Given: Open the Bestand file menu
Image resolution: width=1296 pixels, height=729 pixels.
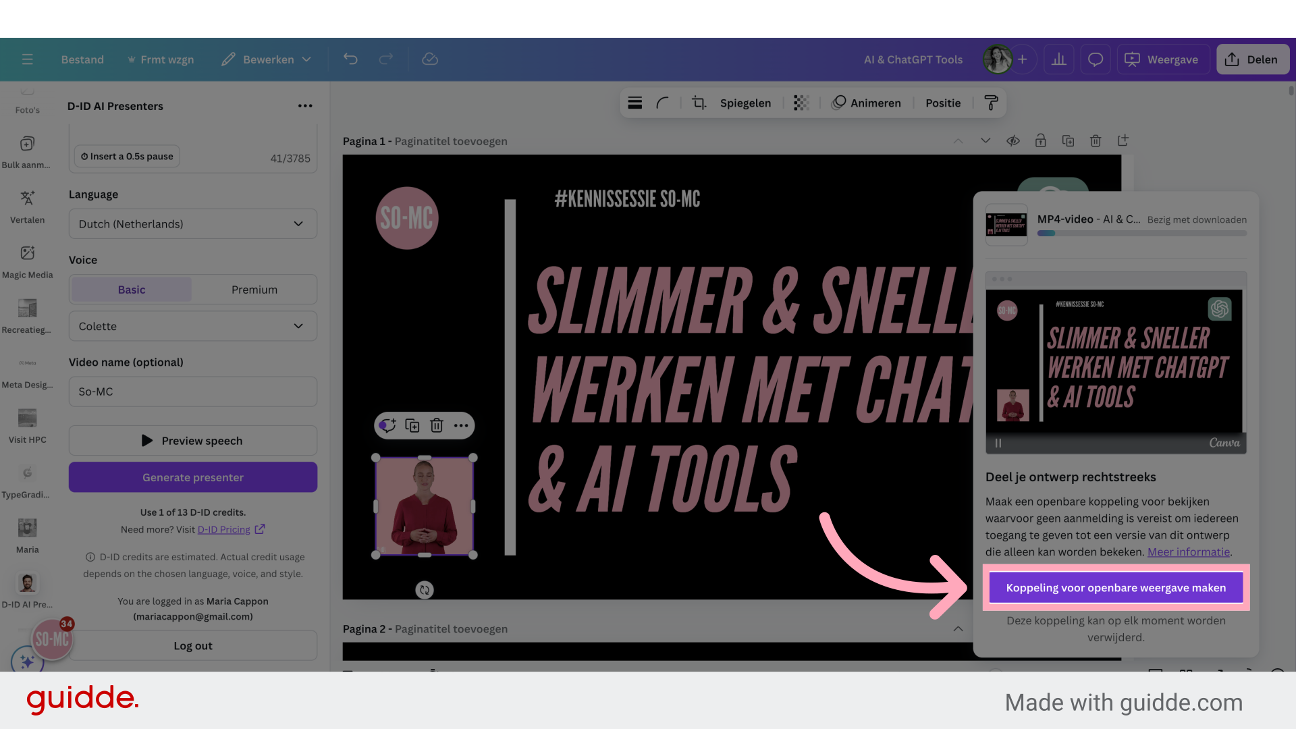Looking at the screenshot, I should tap(83, 59).
